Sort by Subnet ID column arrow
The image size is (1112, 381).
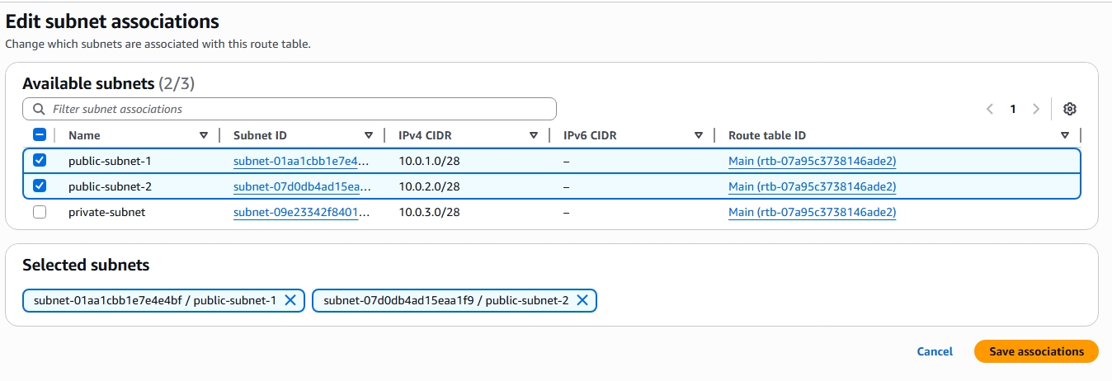[x=369, y=135]
